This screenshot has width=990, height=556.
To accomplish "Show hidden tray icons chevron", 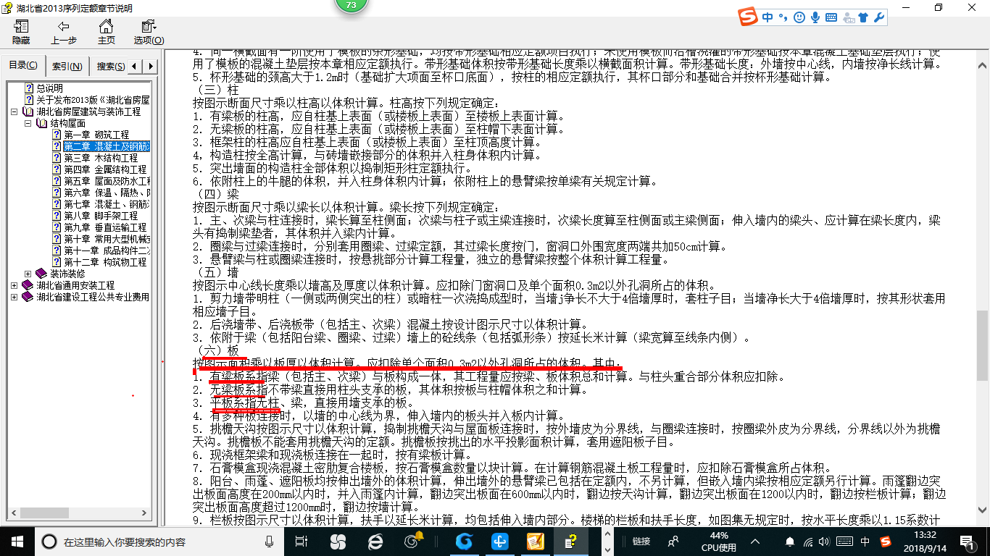I will point(756,542).
